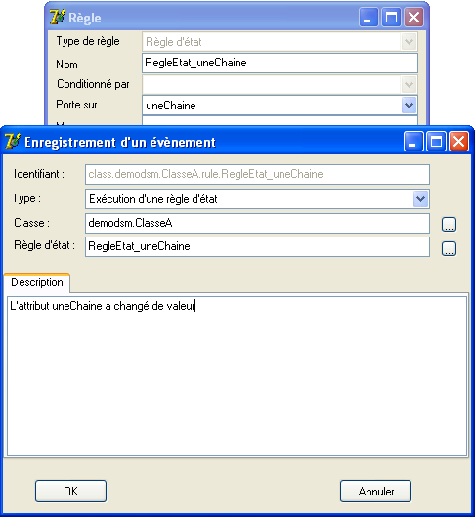Click the Identifiant label
The height and width of the screenshot is (517, 475).
[39, 174]
